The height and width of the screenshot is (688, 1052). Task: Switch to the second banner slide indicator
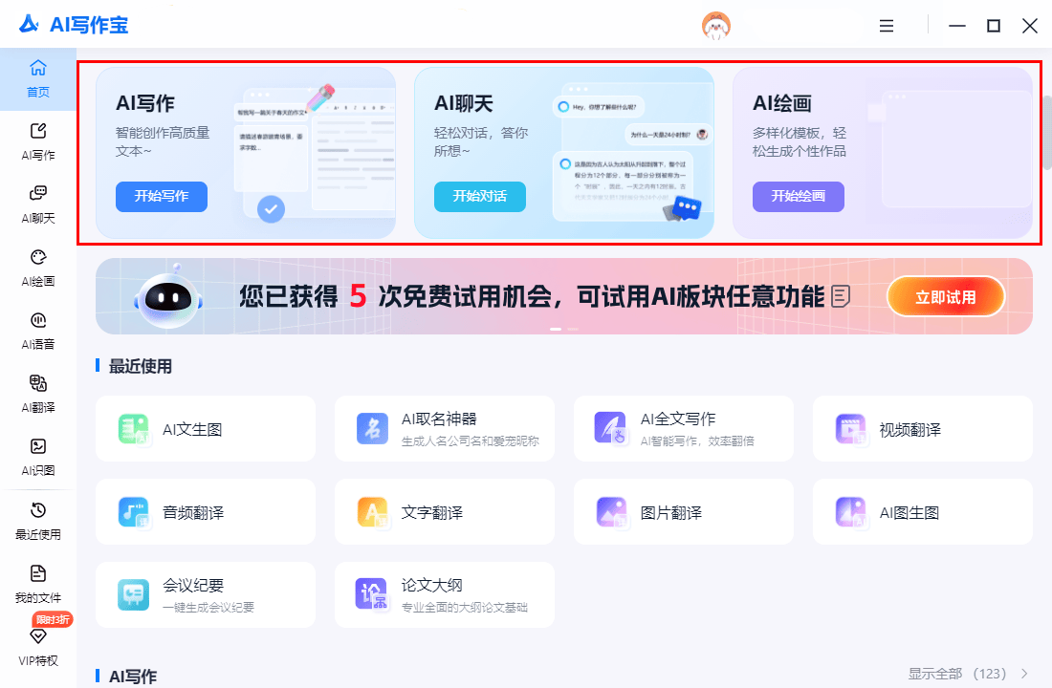coord(573,329)
